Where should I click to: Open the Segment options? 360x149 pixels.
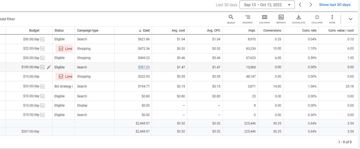click(x=247, y=19)
